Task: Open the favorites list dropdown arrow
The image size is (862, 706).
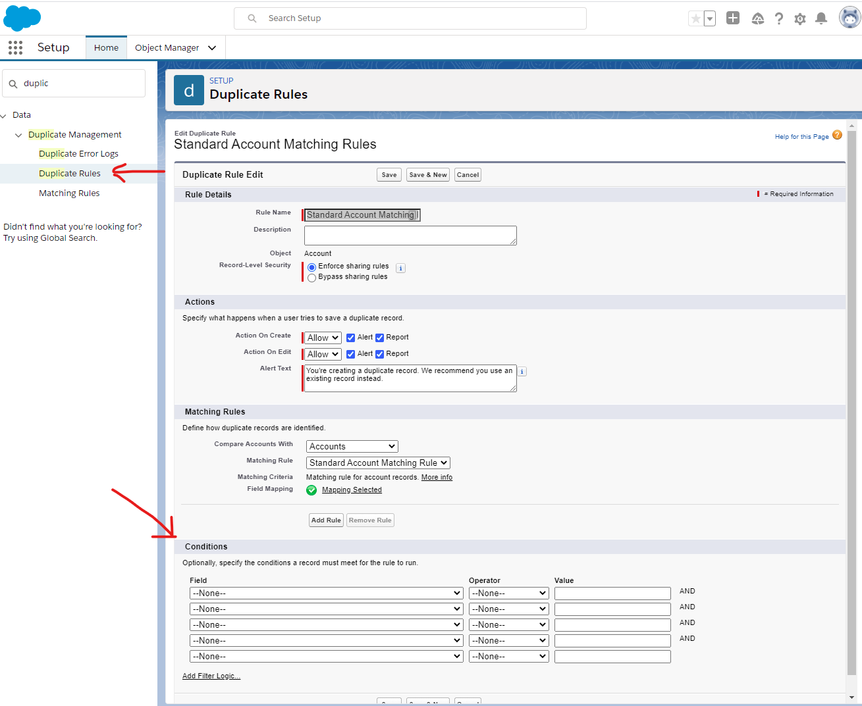Action: (710, 18)
